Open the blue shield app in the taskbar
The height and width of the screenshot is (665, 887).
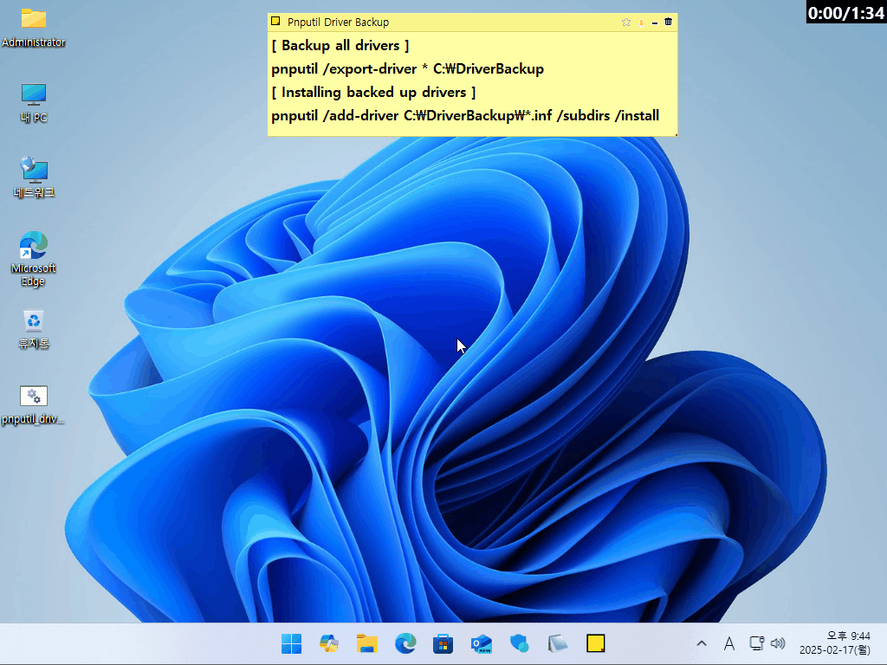[520, 643]
